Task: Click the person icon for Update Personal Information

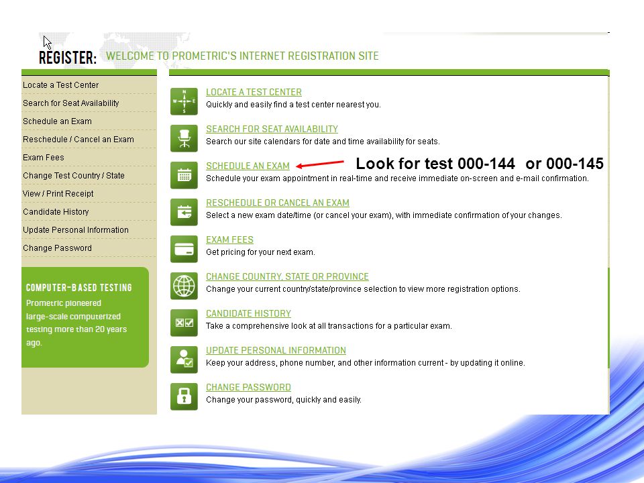Action: click(184, 360)
